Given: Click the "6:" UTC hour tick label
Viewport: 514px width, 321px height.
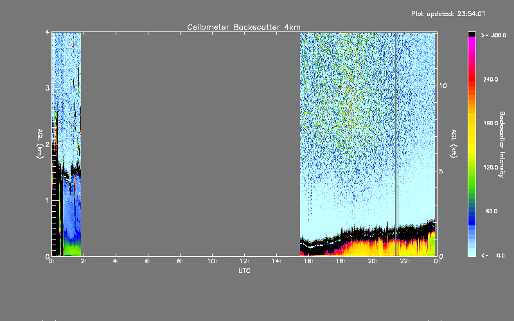Looking at the screenshot, I should click(148, 261).
